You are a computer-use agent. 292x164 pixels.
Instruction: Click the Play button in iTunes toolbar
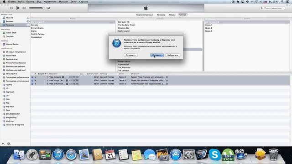tap(18, 8)
